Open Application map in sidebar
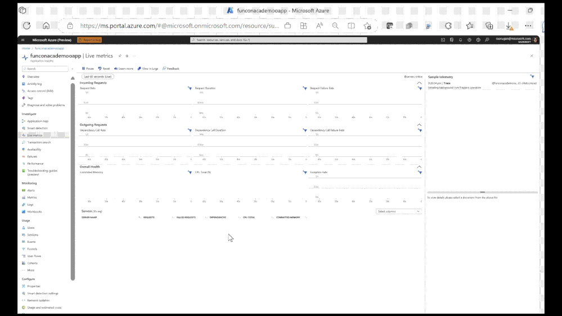 (x=38, y=121)
